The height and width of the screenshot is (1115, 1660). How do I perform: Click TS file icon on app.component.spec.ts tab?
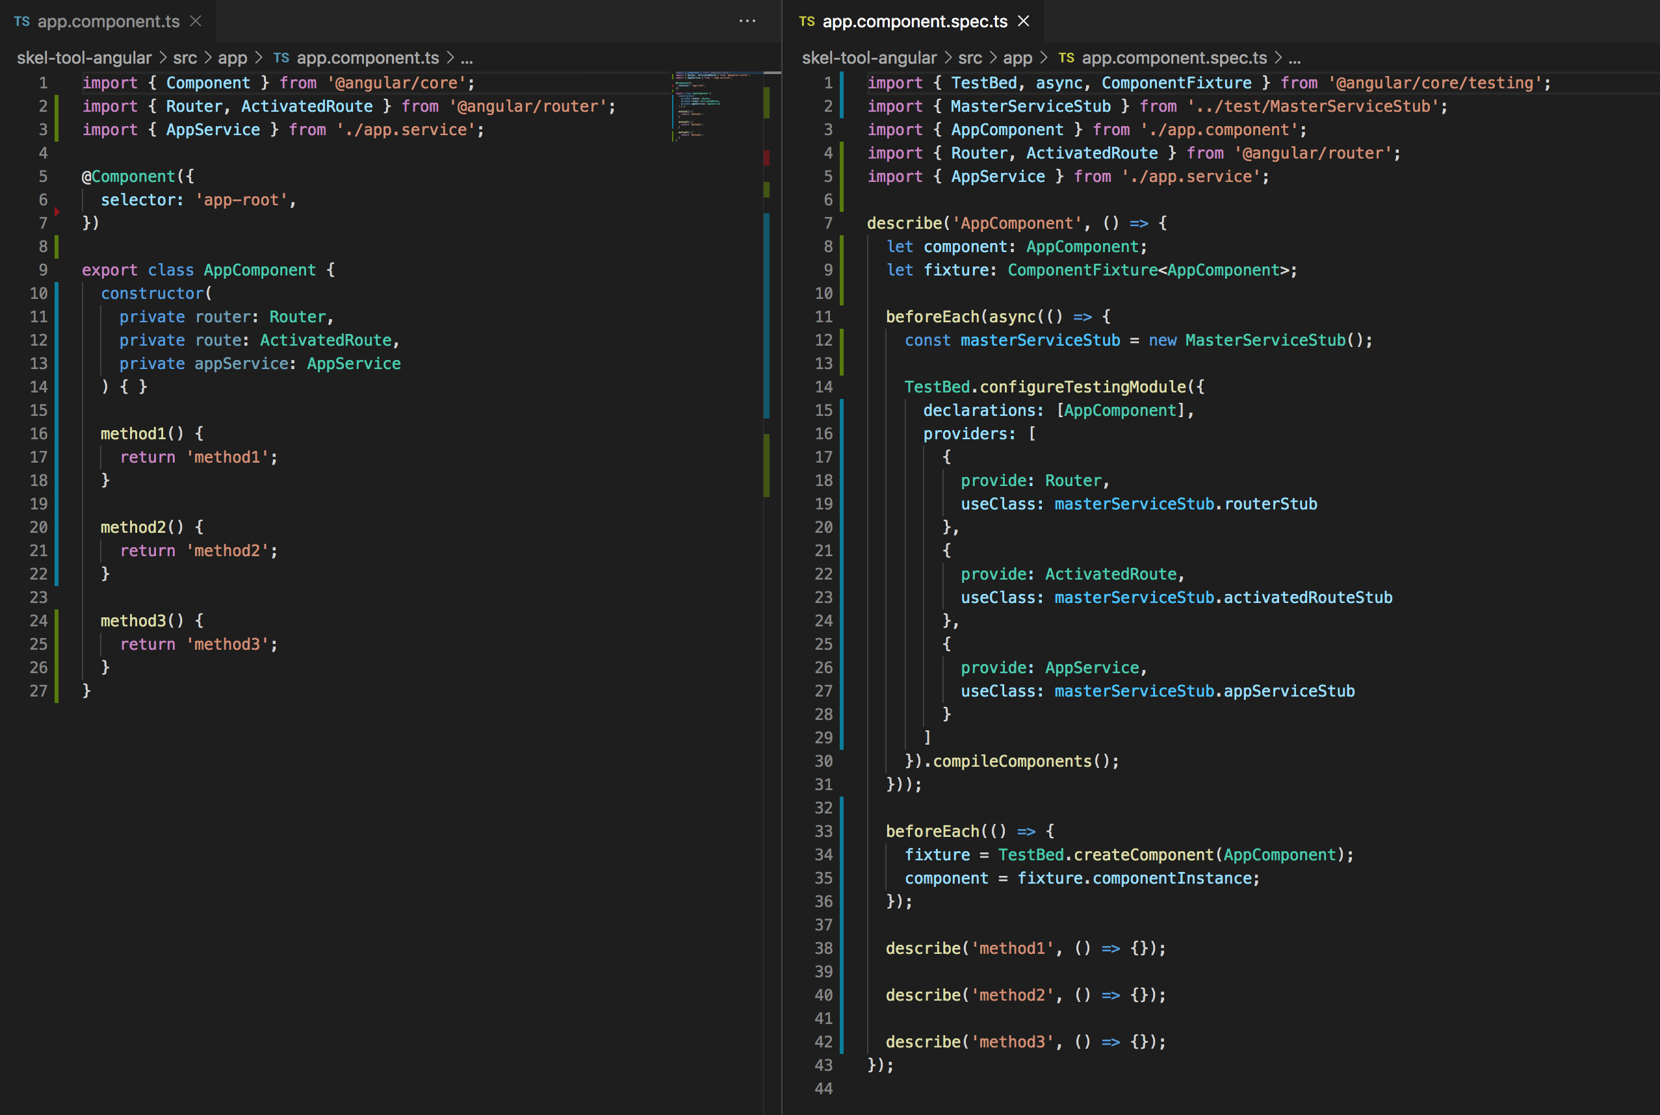807,21
